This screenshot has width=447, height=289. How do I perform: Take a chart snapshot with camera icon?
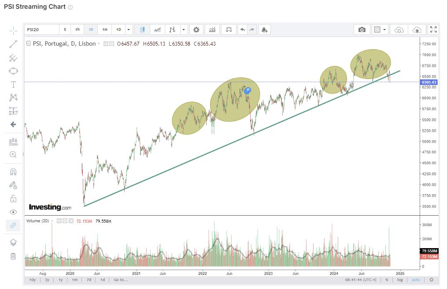pyautogui.click(x=362, y=29)
